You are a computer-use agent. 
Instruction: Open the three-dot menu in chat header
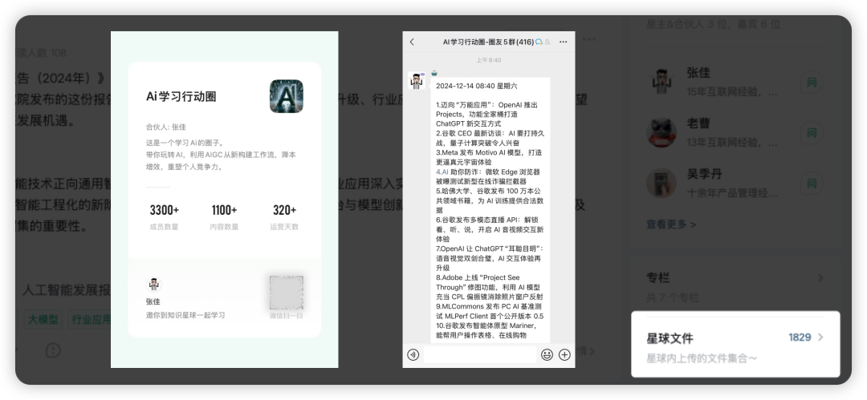tap(564, 42)
